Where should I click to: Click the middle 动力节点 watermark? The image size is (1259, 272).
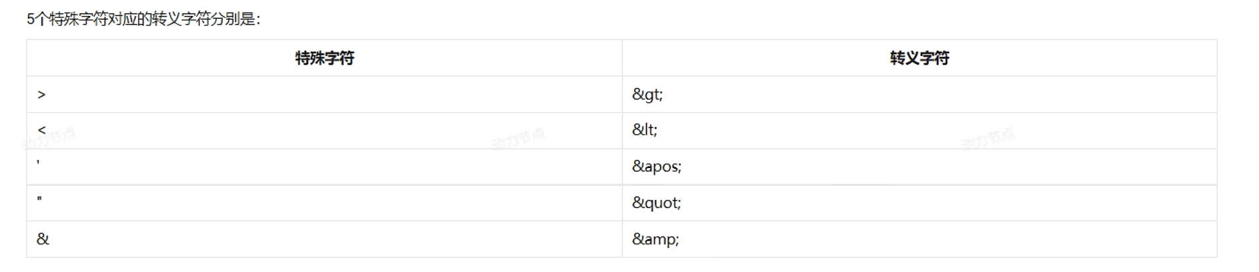[x=518, y=139]
